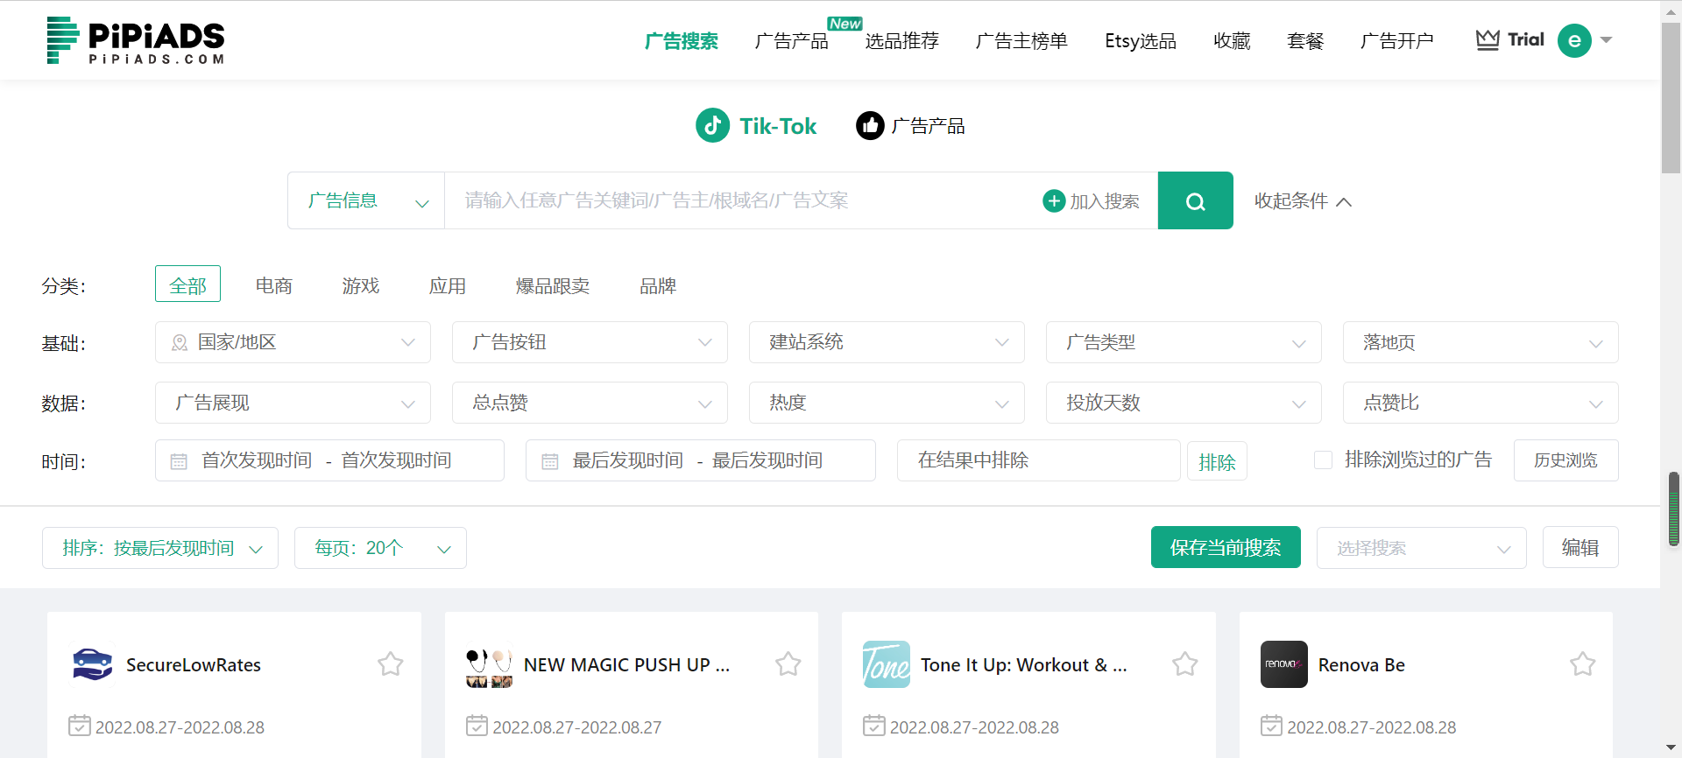Click the 历史浏览 button
Viewport: 1682px width, 758px height.
[x=1565, y=460]
